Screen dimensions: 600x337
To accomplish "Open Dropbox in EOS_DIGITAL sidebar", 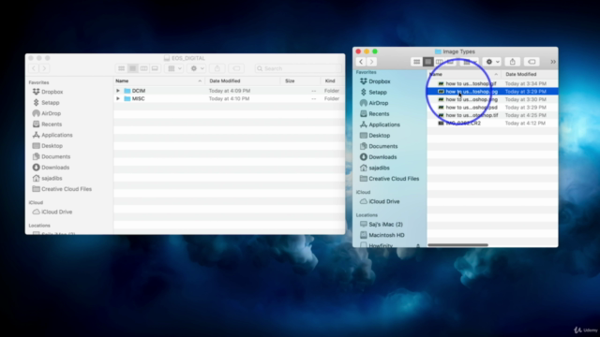I will (48, 92).
